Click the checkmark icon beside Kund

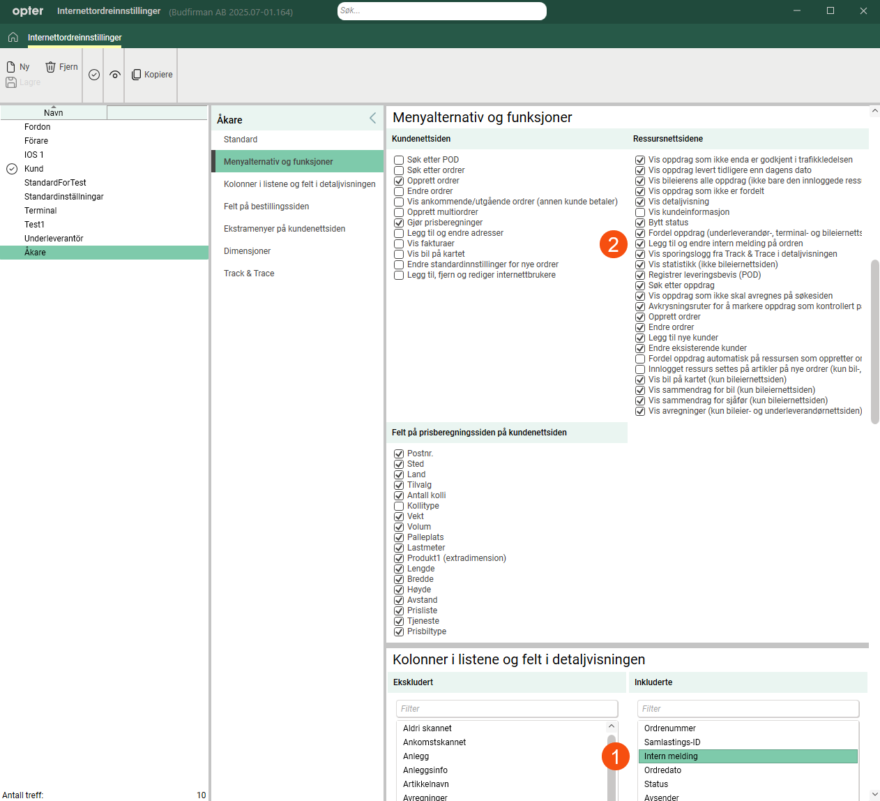[12, 169]
